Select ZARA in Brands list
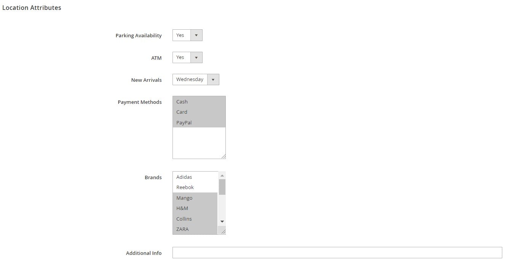 pos(195,229)
